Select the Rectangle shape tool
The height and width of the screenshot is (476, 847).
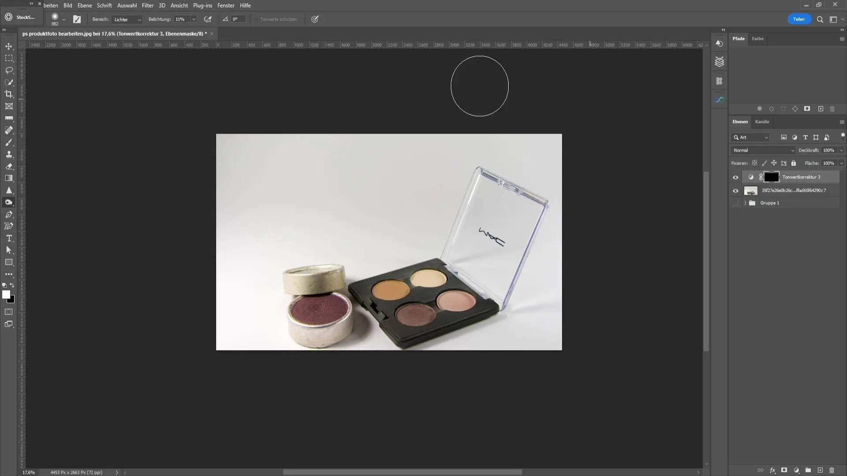[x=9, y=262]
